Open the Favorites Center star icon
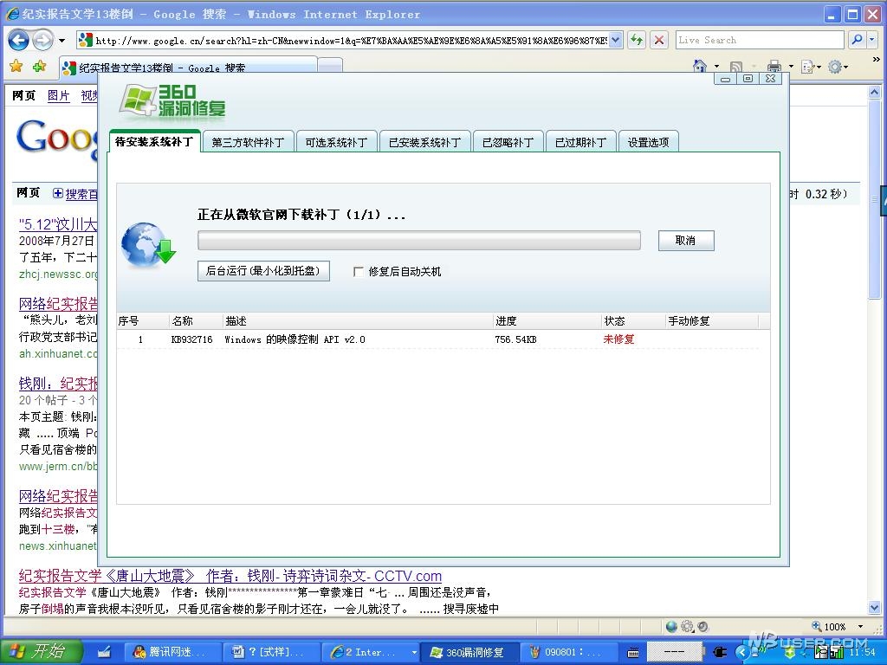Image resolution: width=887 pixels, height=665 pixels. (16, 67)
